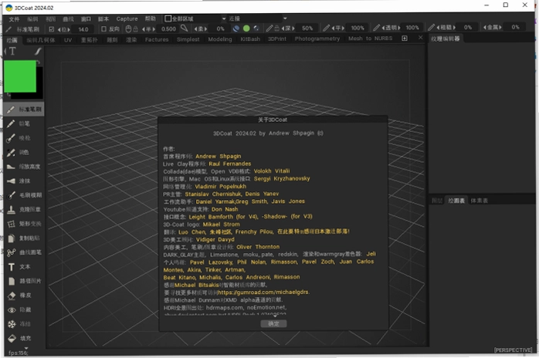
Task: Close the workspace tabs with the X
Action: coord(420,38)
